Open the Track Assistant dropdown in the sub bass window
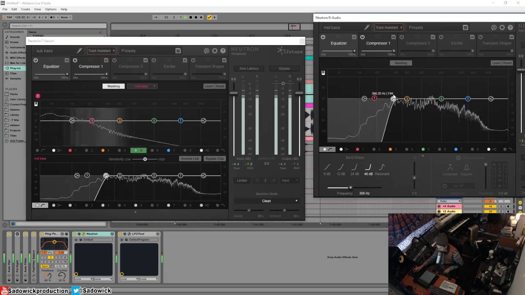The width and height of the screenshot is (525, 295). pos(101,51)
